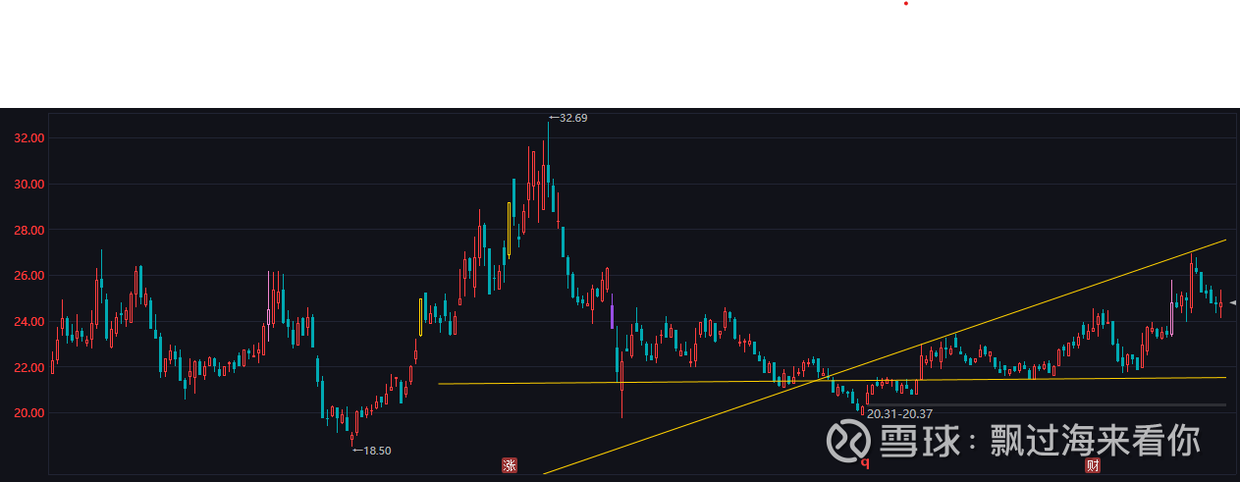Click the 26.00 price axis label
This screenshot has height=482, width=1240.
point(29,276)
